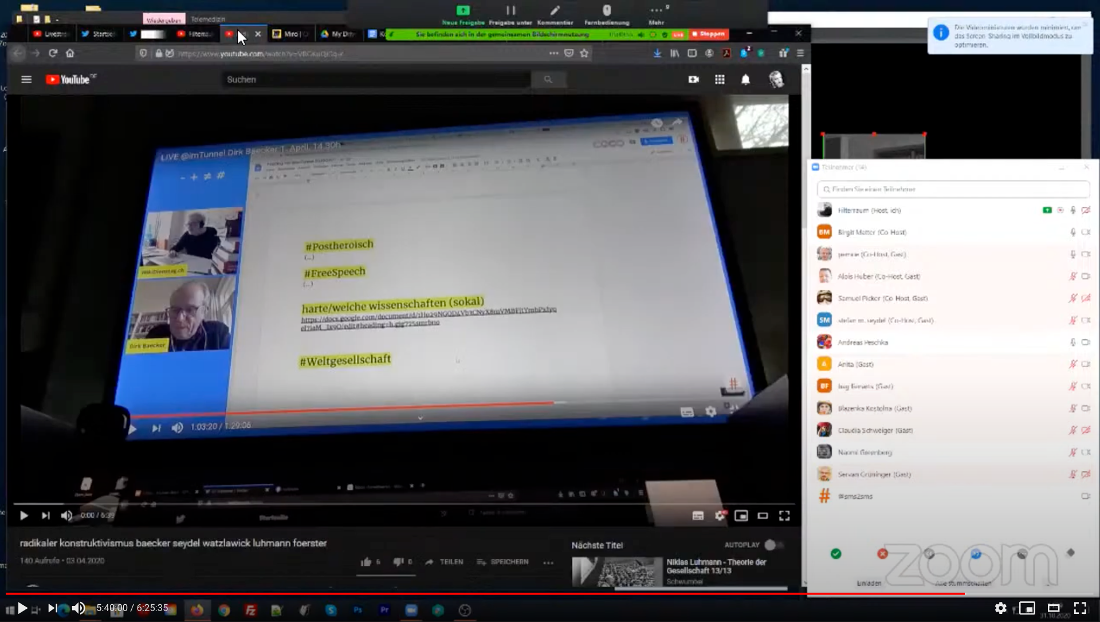Image resolution: width=1100 pixels, height=622 pixels.
Task: Open Mehr options in Zoom toolbar
Action: coord(657,14)
